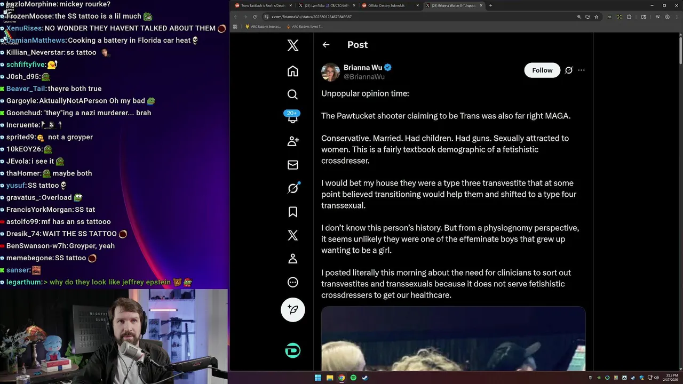Viewport: 683px width, 384px height.
Task: Click chat username Beaver_Tail
Action: (26, 89)
